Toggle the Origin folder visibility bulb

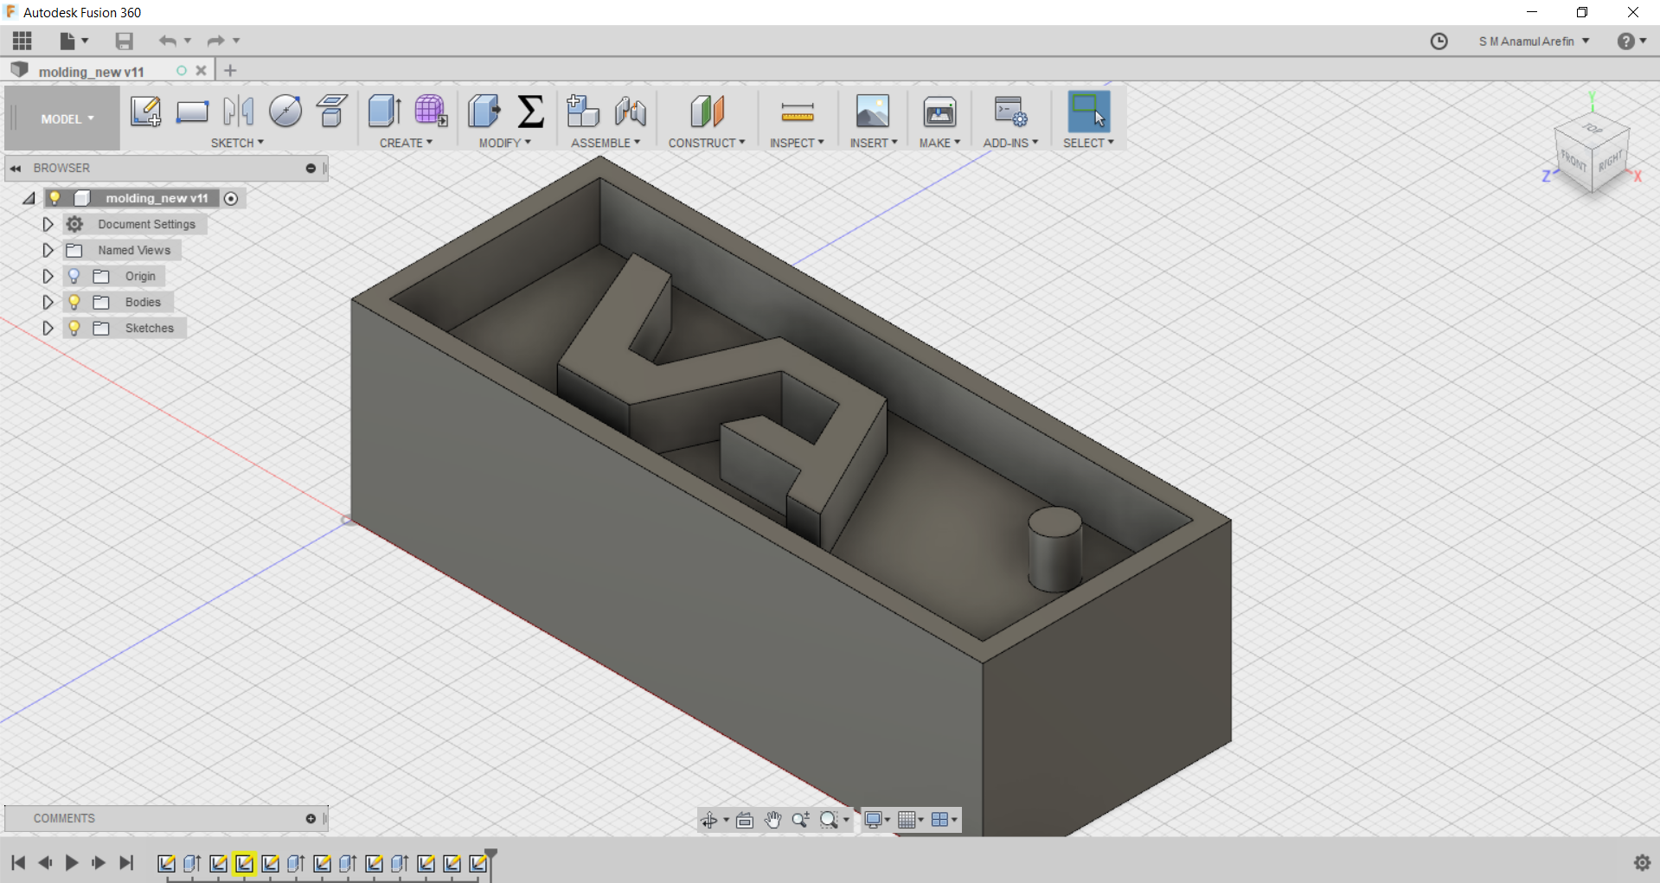coord(74,276)
